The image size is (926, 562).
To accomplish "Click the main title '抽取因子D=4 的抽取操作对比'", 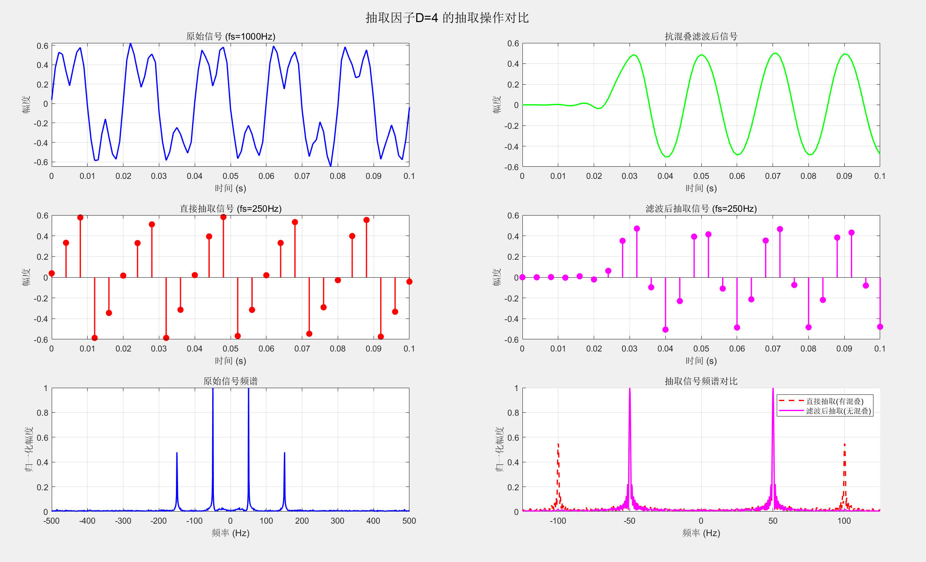I will point(447,18).
